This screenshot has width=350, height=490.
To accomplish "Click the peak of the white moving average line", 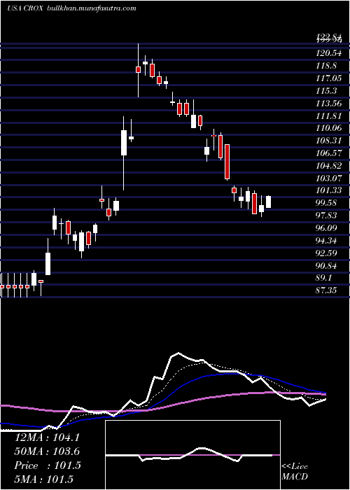I will [x=178, y=353].
